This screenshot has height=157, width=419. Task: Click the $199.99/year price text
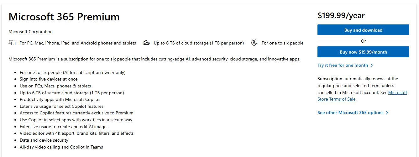click(x=341, y=15)
